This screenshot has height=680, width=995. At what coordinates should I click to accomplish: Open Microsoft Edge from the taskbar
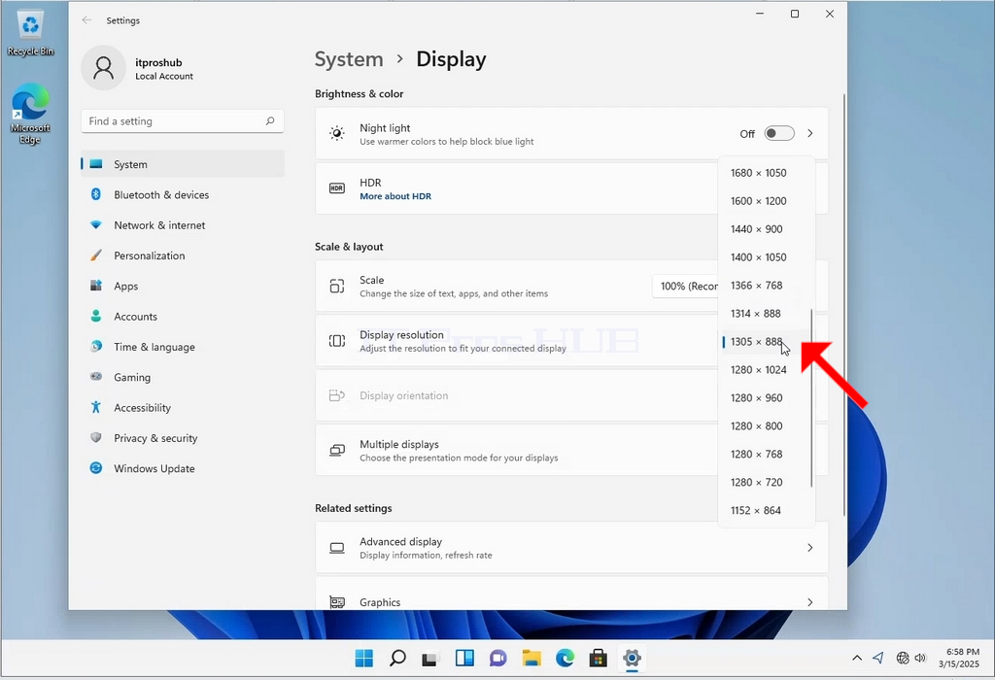tap(565, 659)
